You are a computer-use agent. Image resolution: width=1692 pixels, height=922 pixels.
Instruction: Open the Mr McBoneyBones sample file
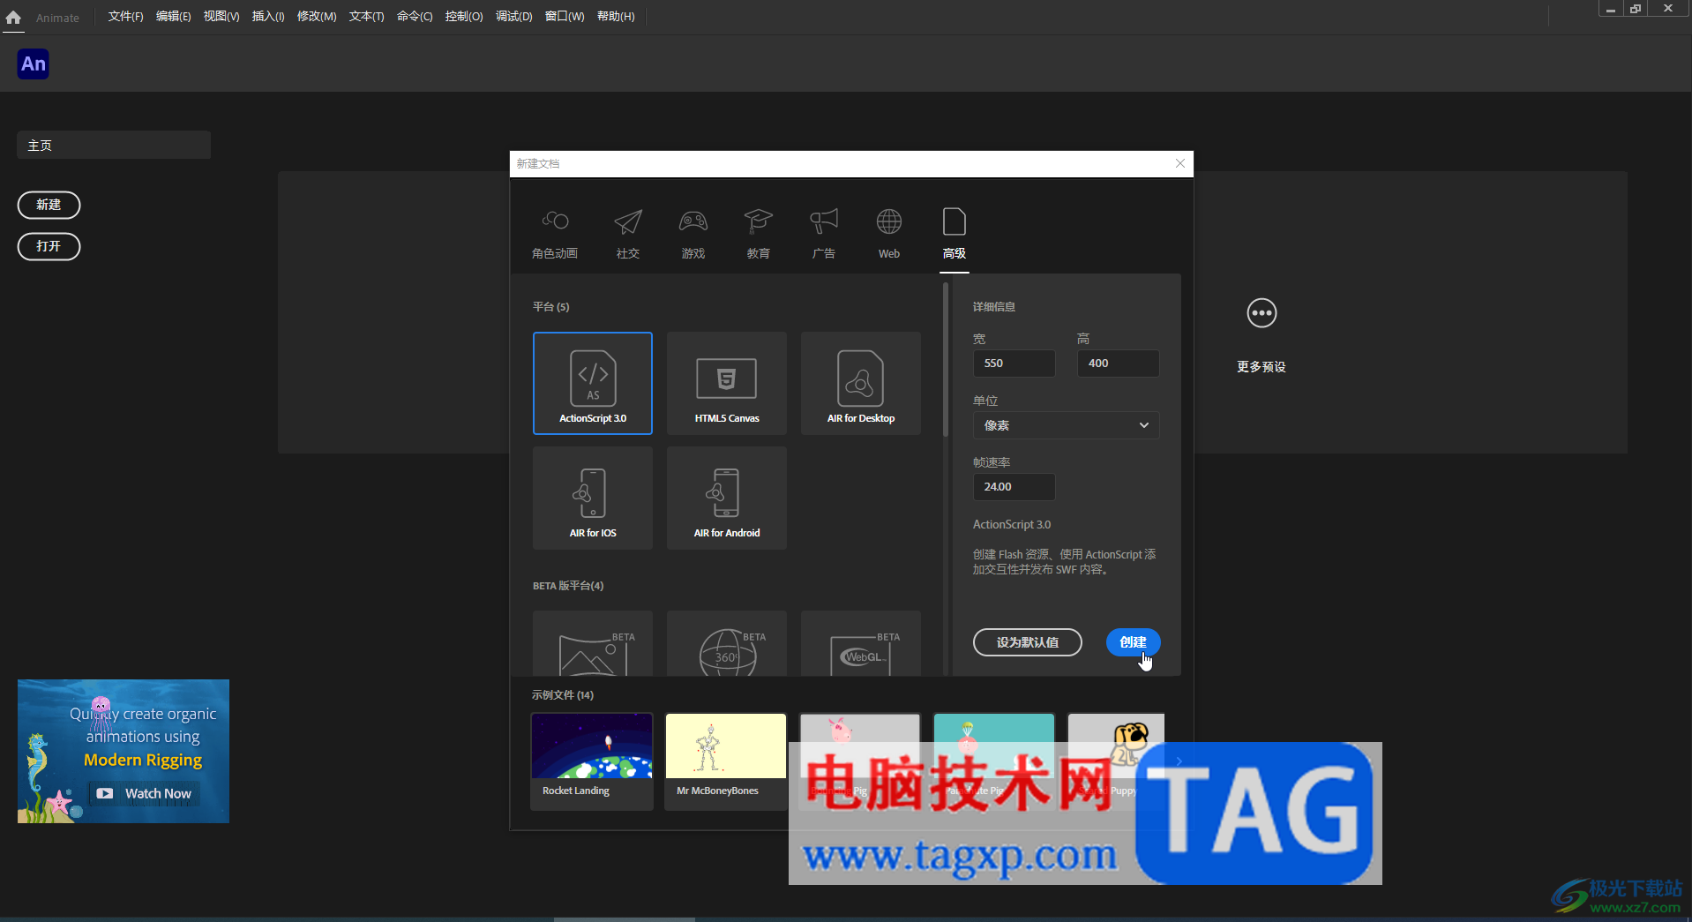pos(726,761)
